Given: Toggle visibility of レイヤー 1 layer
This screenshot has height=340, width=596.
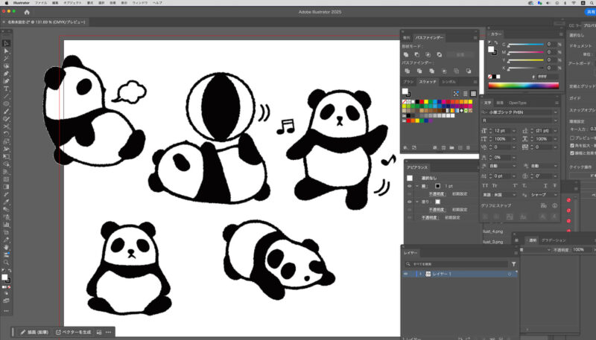Looking at the screenshot, I should [x=407, y=275].
